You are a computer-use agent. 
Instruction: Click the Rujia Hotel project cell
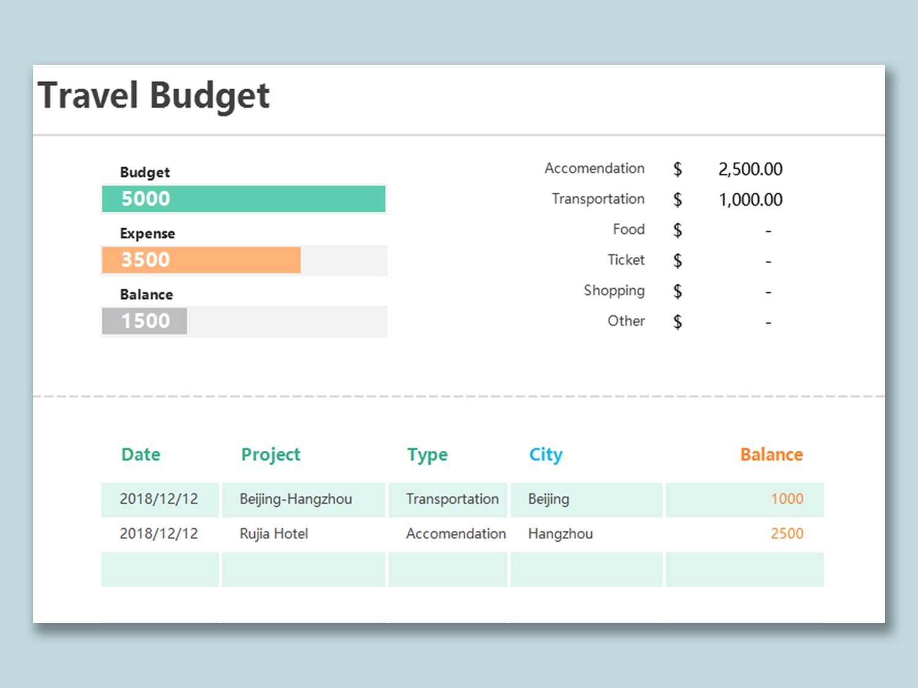pyautogui.click(x=274, y=534)
